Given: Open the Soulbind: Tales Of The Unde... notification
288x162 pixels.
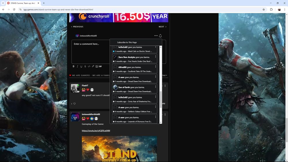Looking at the screenshot, I should click(134, 69).
